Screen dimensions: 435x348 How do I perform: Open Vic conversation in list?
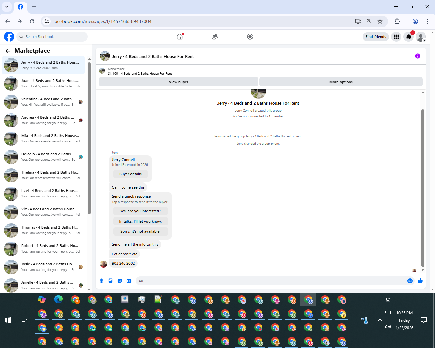[43, 212]
